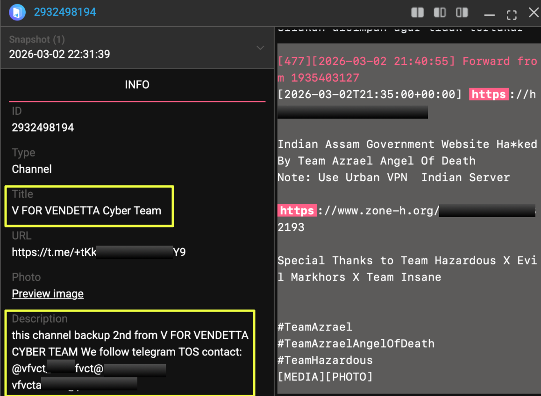
Task: Select the right-panel-only layout icon
Action: 462,13
